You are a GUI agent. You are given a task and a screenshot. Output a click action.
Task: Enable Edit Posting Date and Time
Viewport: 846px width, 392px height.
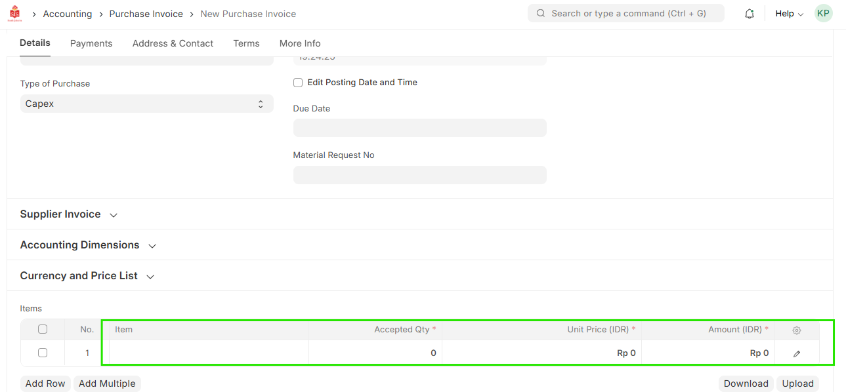click(298, 83)
